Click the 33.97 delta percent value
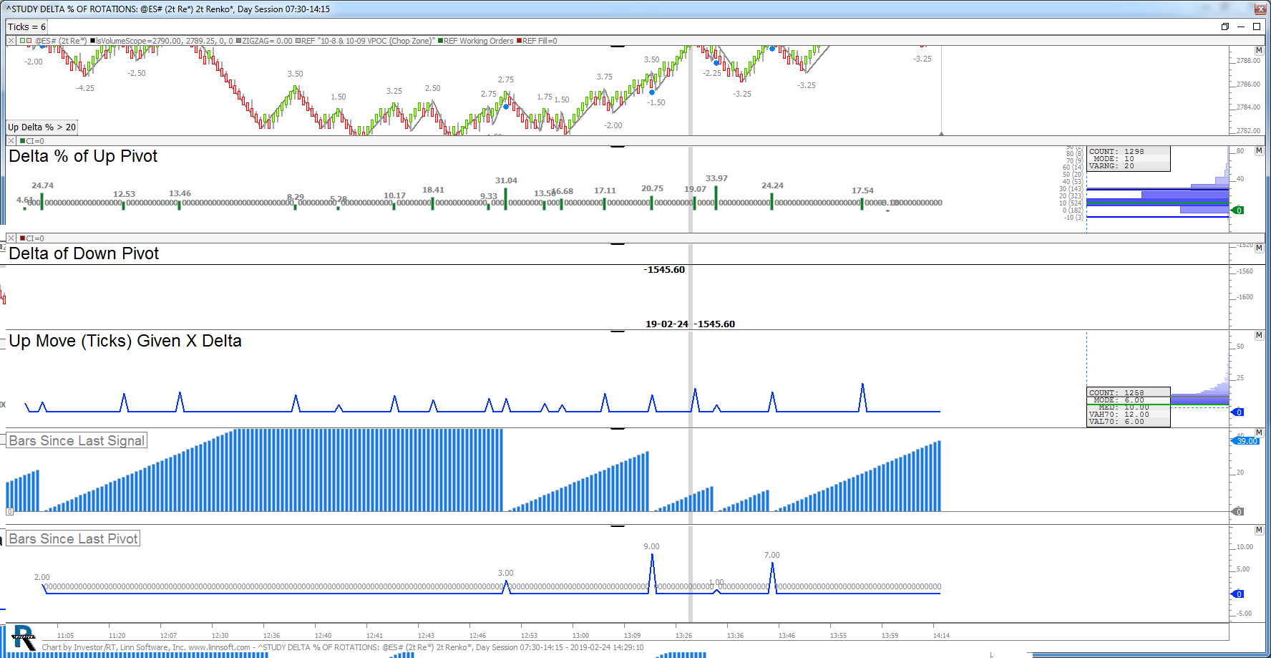The height and width of the screenshot is (658, 1271). point(716,178)
